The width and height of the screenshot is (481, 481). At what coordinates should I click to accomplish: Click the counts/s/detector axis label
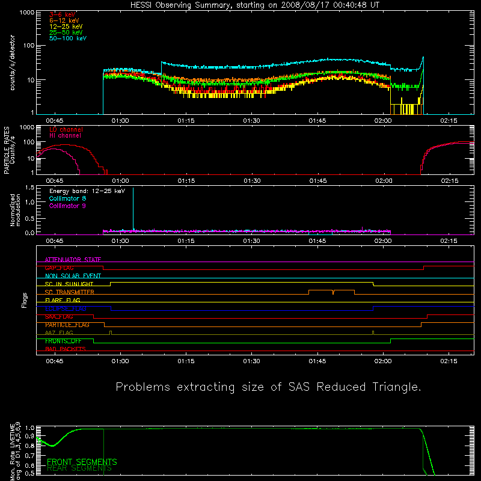13,63
